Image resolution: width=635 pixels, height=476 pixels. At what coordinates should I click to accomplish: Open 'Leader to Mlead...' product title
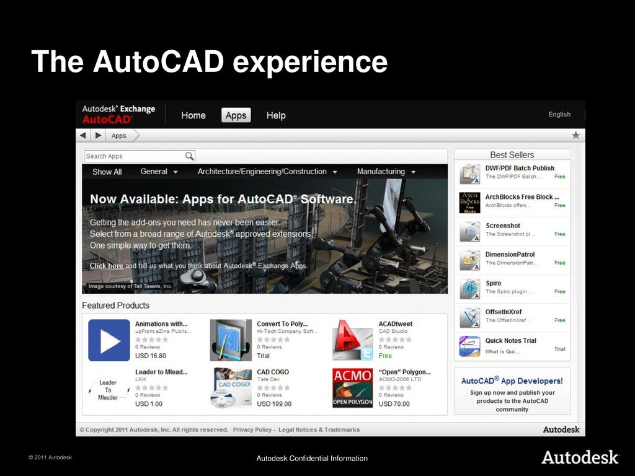(x=161, y=372)
